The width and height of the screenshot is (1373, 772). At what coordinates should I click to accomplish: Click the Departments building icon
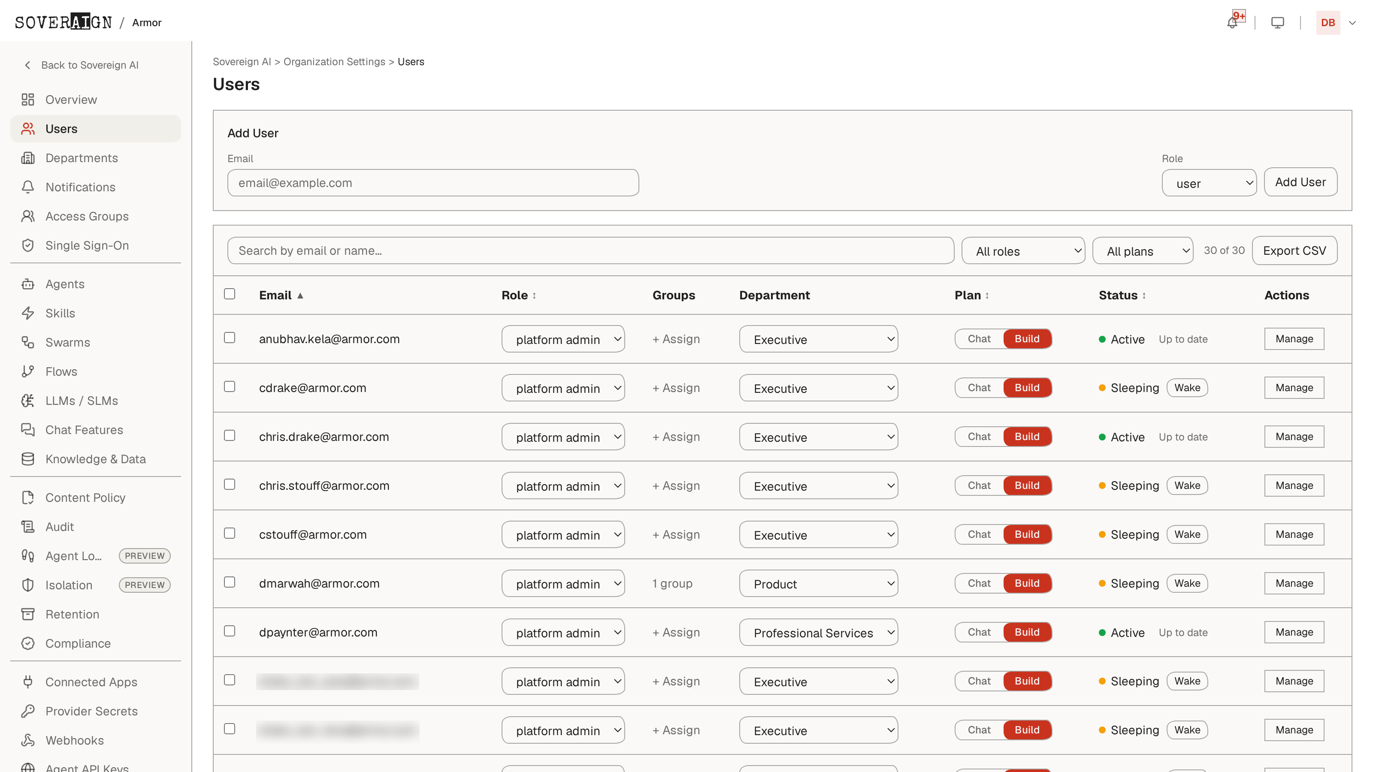pos(28,158)
